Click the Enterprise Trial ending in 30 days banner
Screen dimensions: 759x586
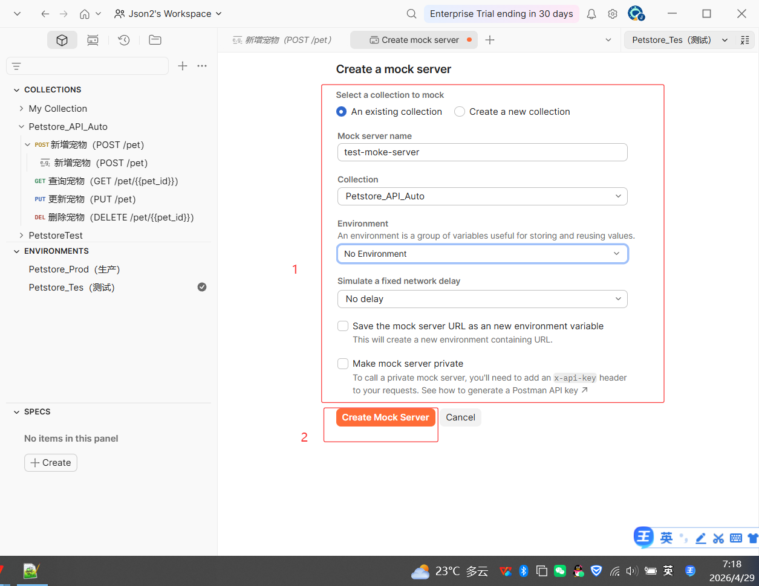[501, 14]
